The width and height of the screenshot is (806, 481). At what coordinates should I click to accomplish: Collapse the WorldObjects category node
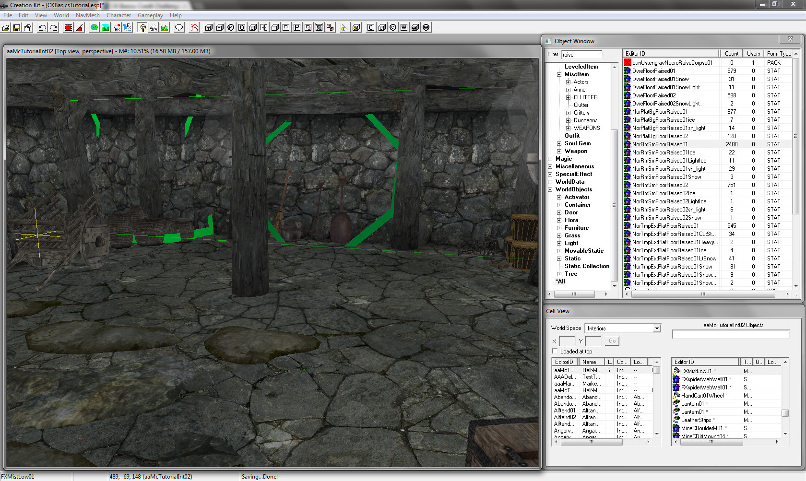coord(550,189)
